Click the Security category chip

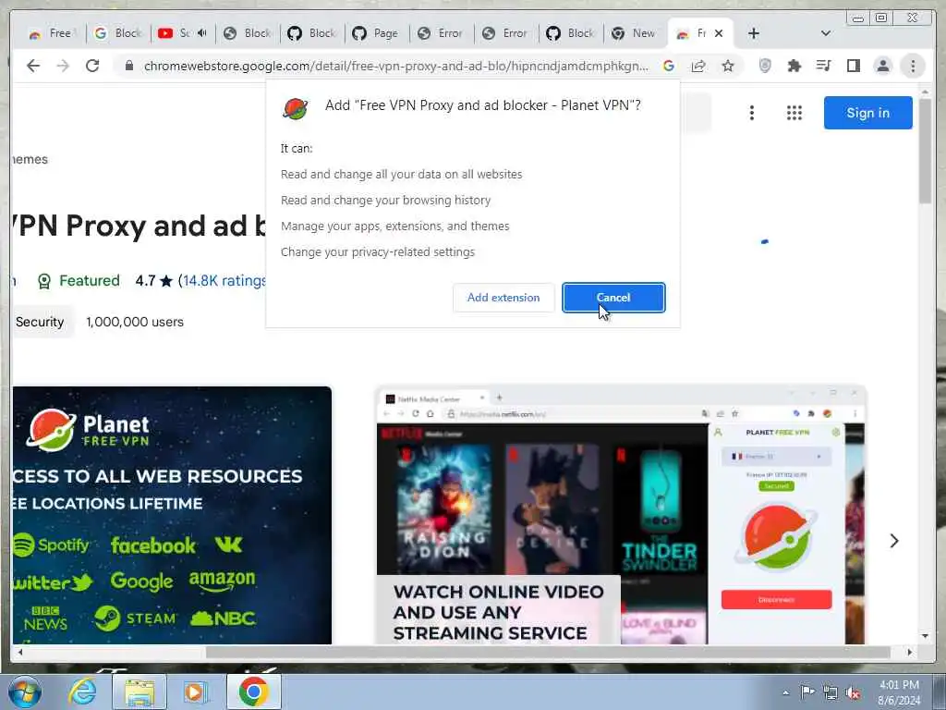pyautogui.click(x=40, y=322)
